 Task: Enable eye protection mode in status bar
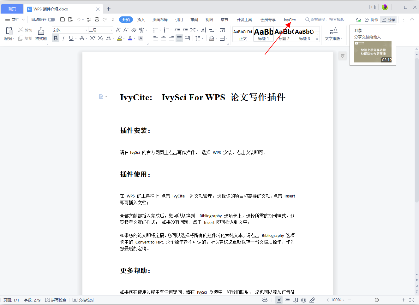265,300
